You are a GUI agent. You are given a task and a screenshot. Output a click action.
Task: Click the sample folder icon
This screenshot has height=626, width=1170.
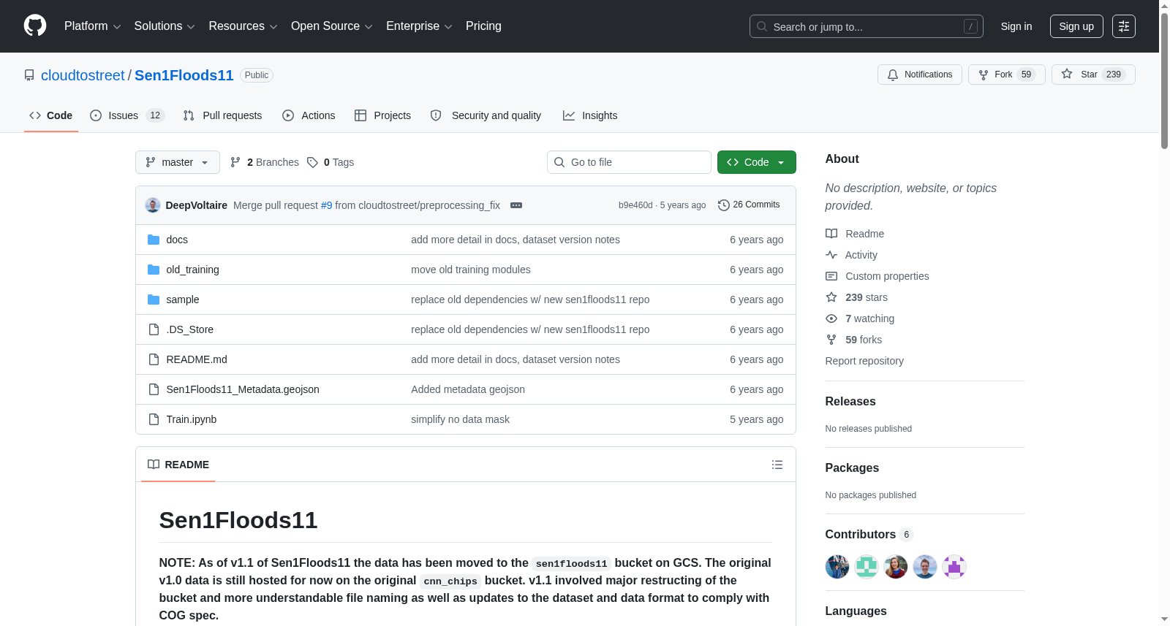coord(154,299)
